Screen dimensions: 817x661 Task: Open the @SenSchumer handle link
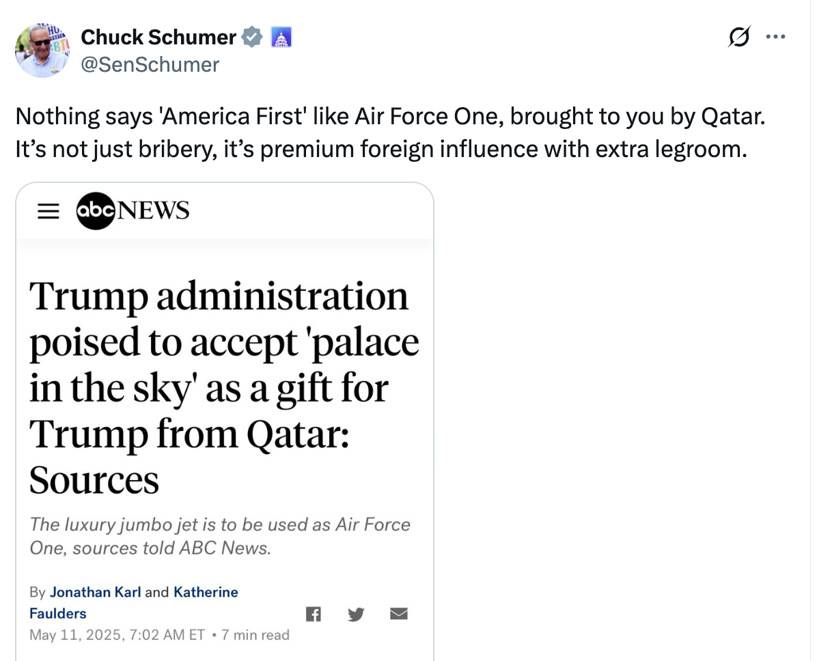click(150, 64)
